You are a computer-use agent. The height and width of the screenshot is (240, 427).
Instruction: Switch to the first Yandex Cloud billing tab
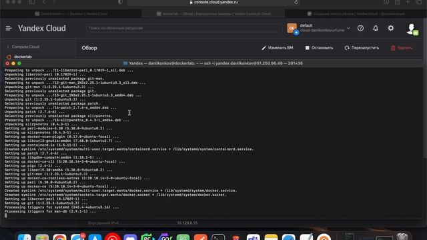coord(71,13)
